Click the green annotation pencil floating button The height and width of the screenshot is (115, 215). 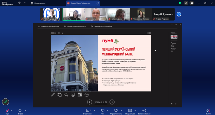6,102
